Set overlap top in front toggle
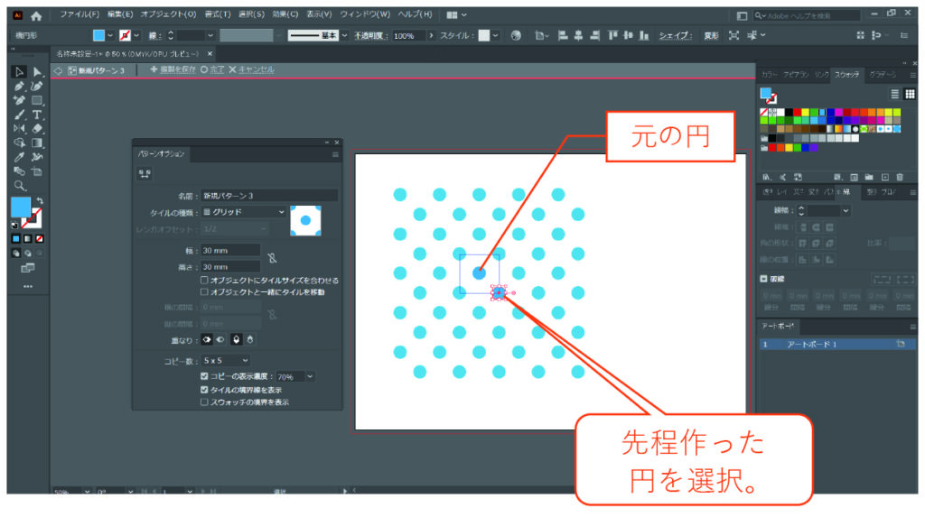 point(236,340)
